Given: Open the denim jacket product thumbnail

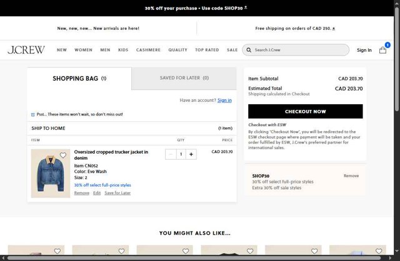Looking at the screenshot, I should 51,174.
